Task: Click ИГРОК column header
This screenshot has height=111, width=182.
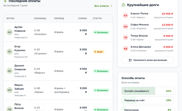Action: [10, 18]
